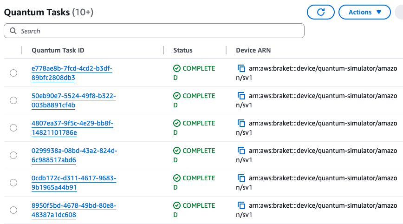Click COMPLETED status icon for task 50eb90e7

(177, 96)
